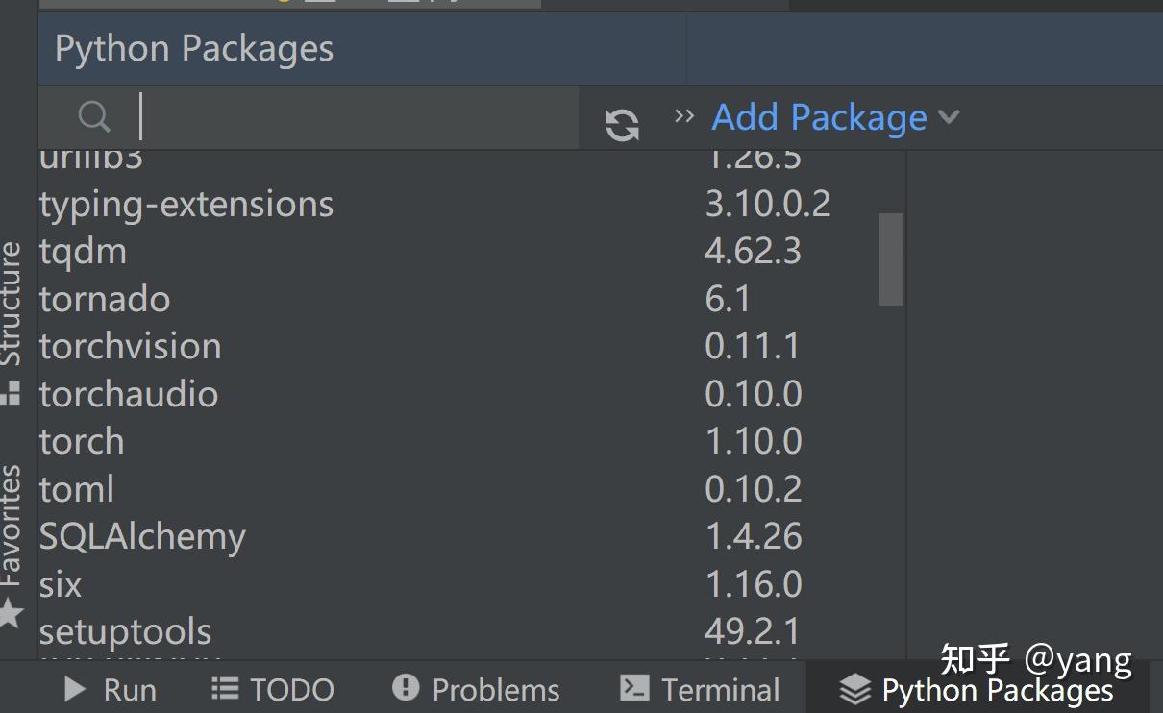Click the search magnifier icon
Screen dimensions: 1163x713
tap(94, 117)
